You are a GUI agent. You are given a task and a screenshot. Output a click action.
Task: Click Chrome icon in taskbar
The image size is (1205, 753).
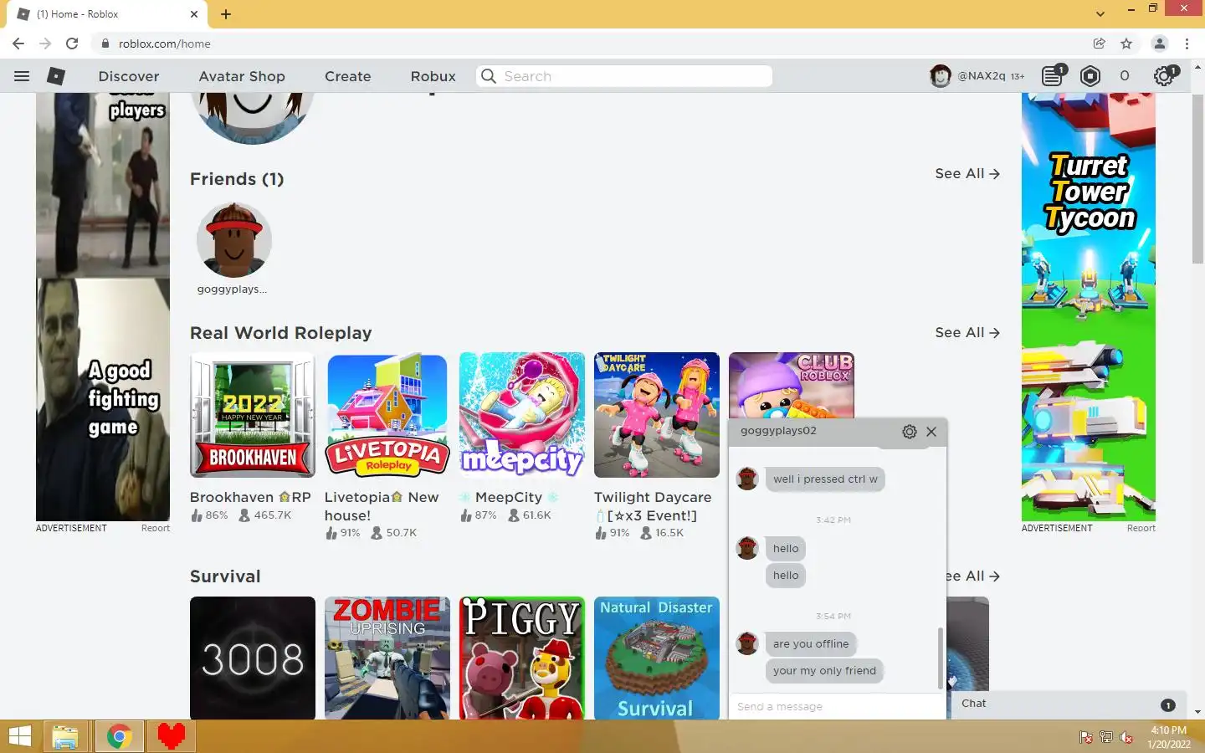tap(119, 737)
